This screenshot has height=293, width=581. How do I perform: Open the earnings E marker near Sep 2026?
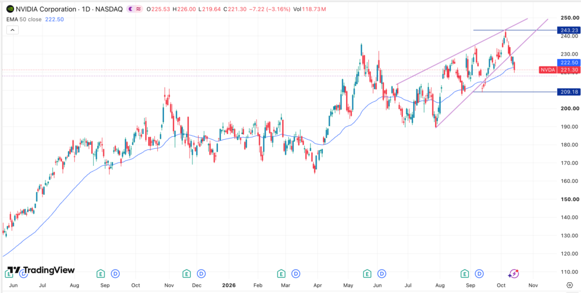pos(464,274)
